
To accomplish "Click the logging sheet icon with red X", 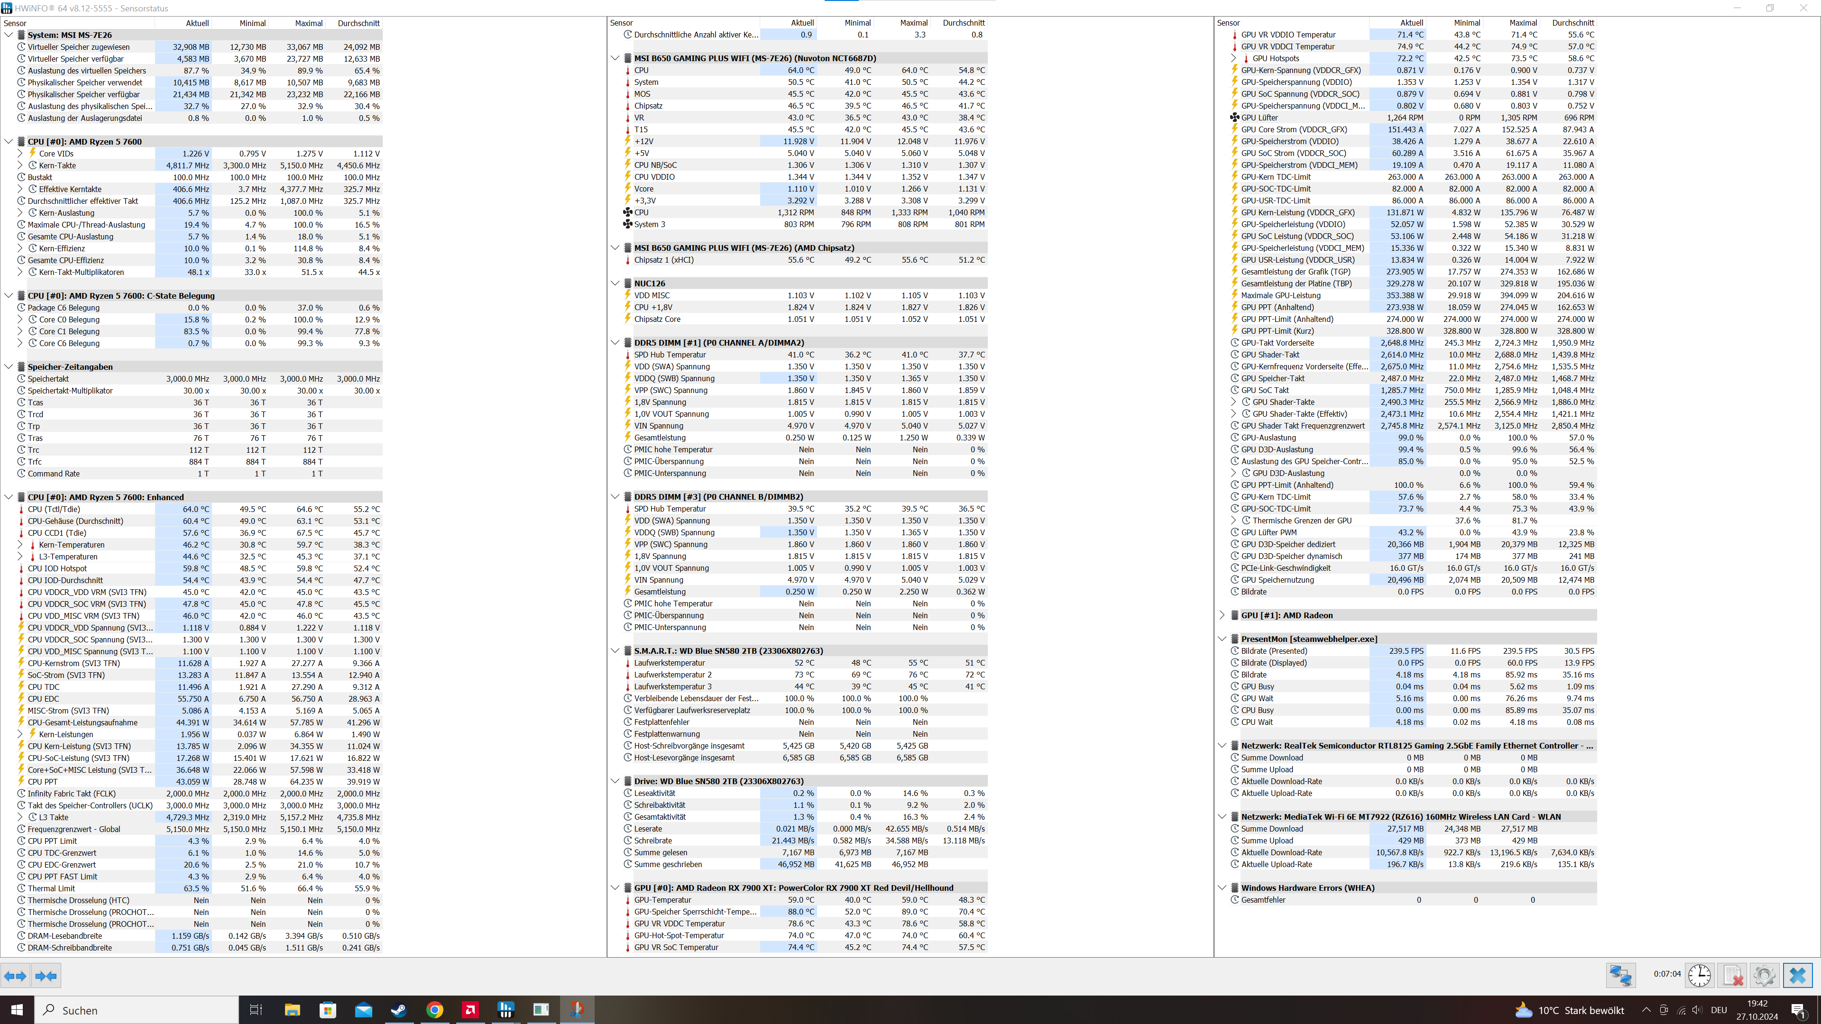I will pos(1733,976).
